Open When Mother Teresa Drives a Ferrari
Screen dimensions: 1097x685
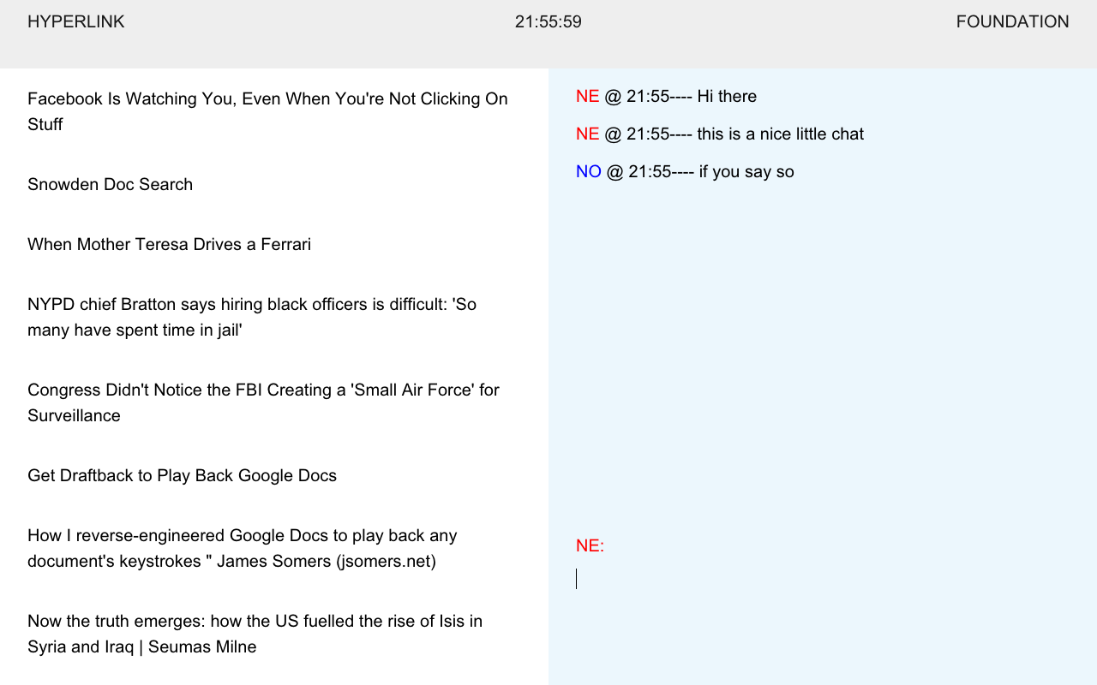(169, 245)
